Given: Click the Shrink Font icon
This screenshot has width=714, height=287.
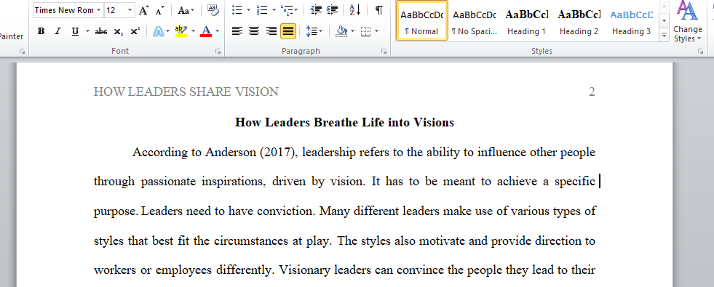Looking at the screenshot, I should [159, 10].
